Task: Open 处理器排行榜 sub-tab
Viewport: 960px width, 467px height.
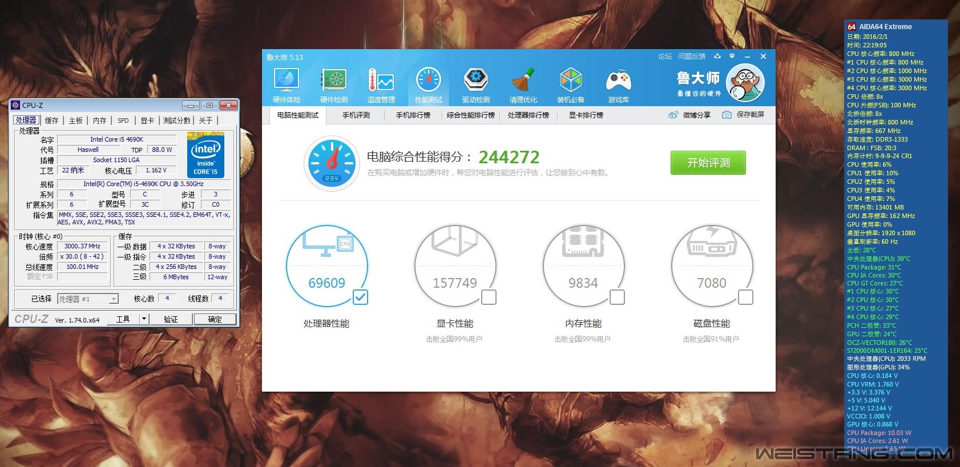Action: tap(529, 115)
